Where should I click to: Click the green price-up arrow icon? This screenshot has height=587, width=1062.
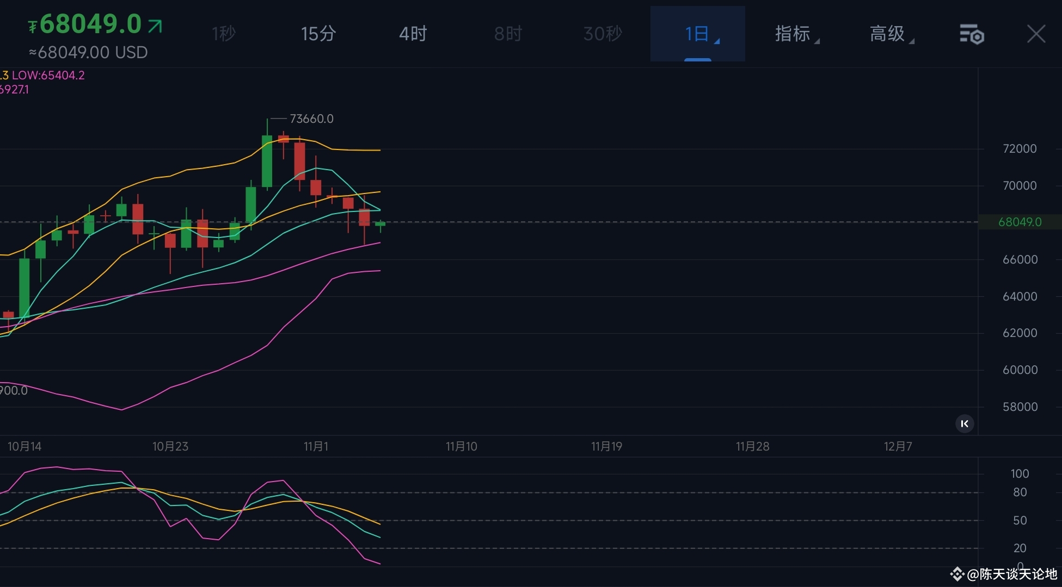tap(155, 26)
